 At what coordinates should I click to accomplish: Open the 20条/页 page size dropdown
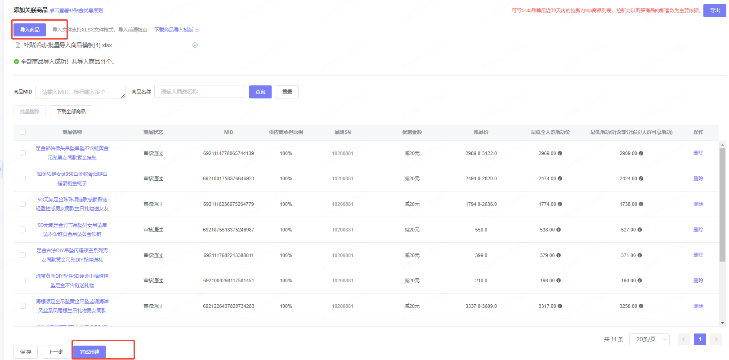click(x=649, y=339)
